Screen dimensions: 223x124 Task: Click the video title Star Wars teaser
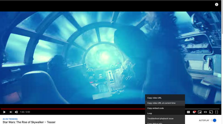pos(29,122)
